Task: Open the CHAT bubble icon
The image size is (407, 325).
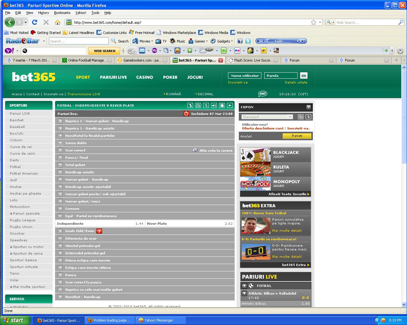Action: coord(263,94)
